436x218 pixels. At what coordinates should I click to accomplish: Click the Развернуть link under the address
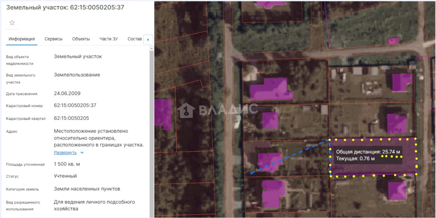pyautogui.click(x=65, y=152)
